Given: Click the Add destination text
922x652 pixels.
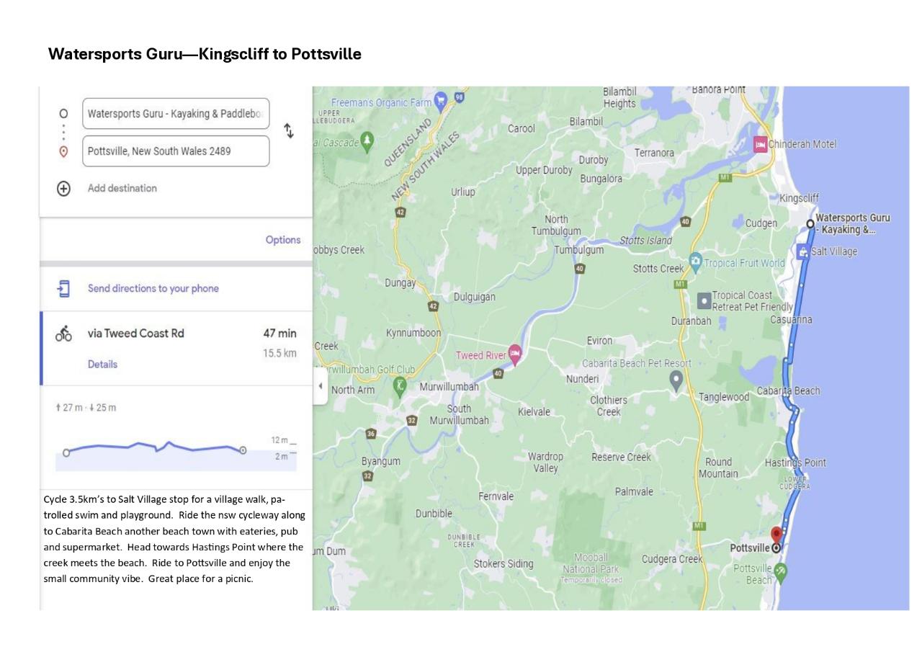Looking at the screenshot, I should [x=122, y=189].
